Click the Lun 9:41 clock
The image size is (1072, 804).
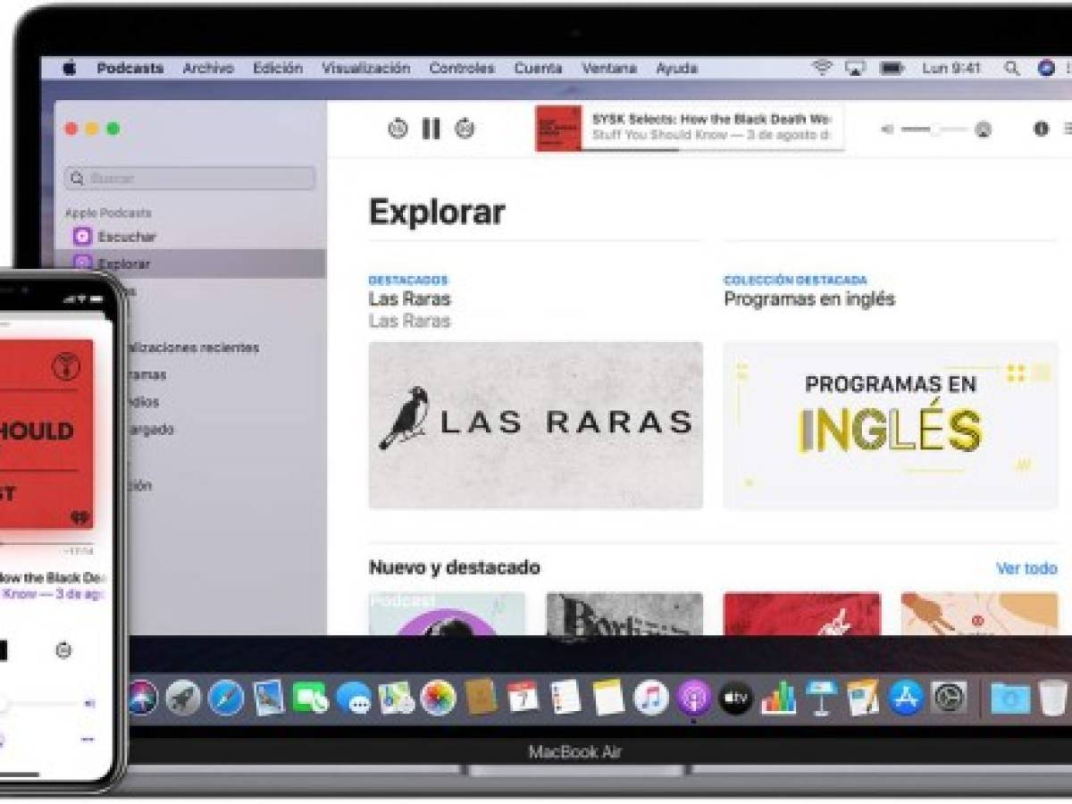(951, 68)
